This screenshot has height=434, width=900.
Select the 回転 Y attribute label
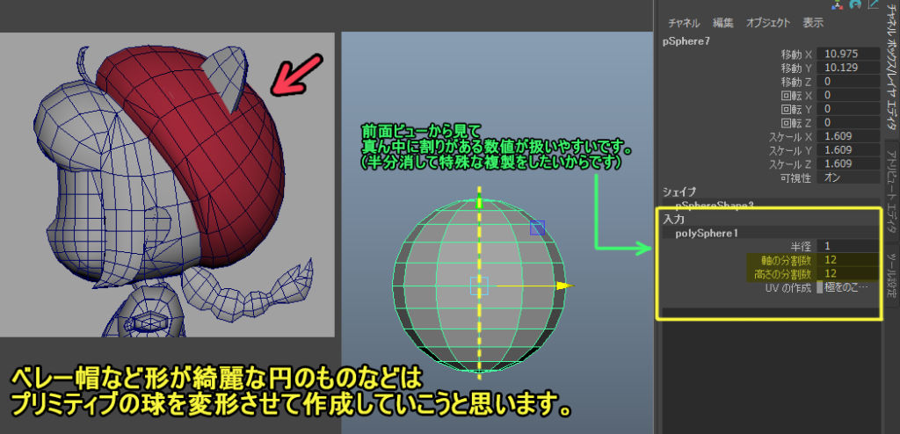pos(796,109)
